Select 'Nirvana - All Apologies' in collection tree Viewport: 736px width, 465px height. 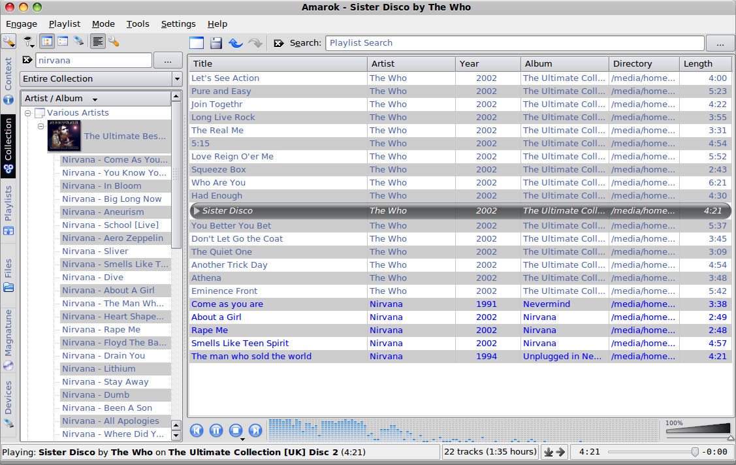pyautogui.click(x=111, y=421)
